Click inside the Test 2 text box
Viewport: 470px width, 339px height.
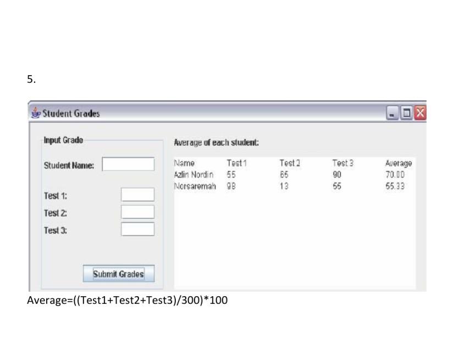137,212
